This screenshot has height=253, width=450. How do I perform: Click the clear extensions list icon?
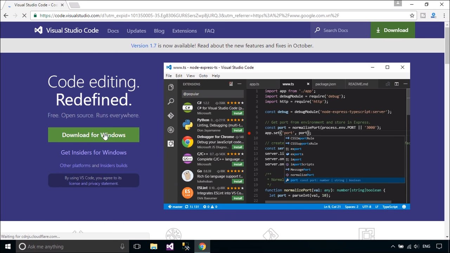(231, 84)
